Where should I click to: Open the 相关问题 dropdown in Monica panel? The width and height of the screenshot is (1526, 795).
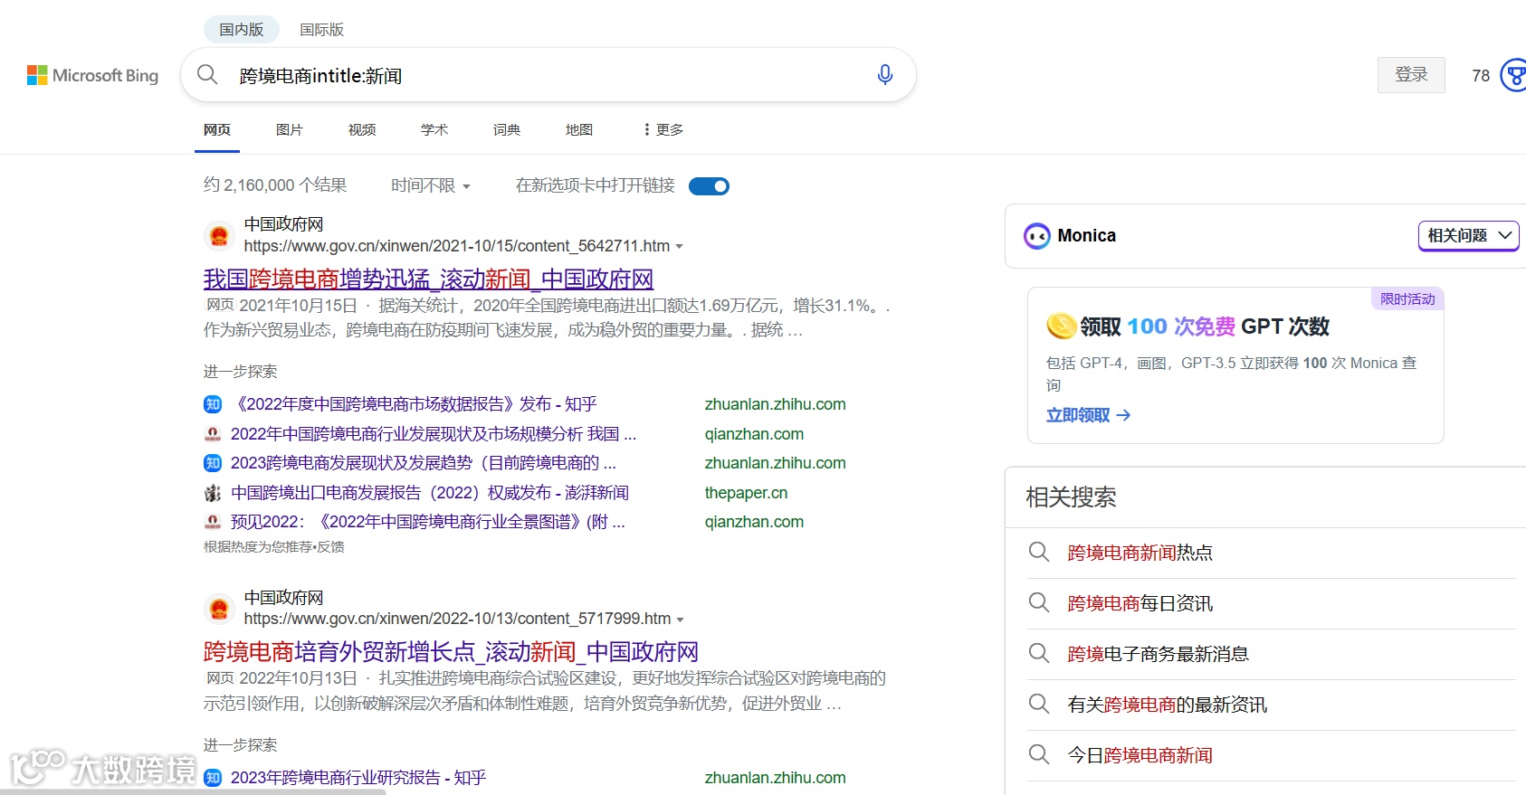click(1468, 236)
